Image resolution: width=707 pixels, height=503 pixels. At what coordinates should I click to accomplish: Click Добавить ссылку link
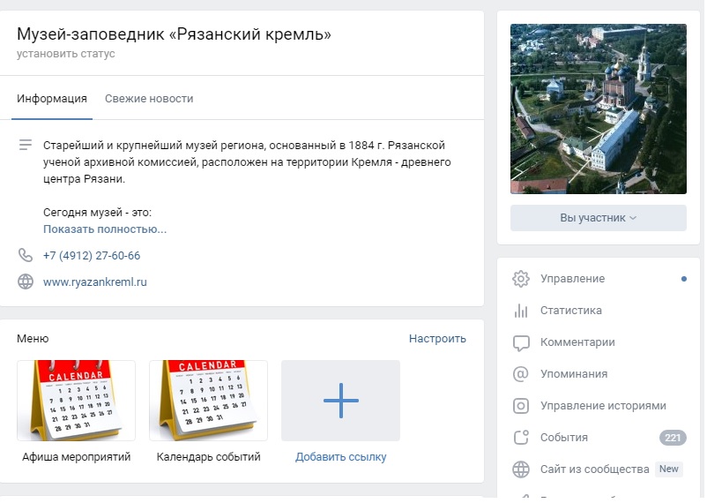click(x=341, y=457)
